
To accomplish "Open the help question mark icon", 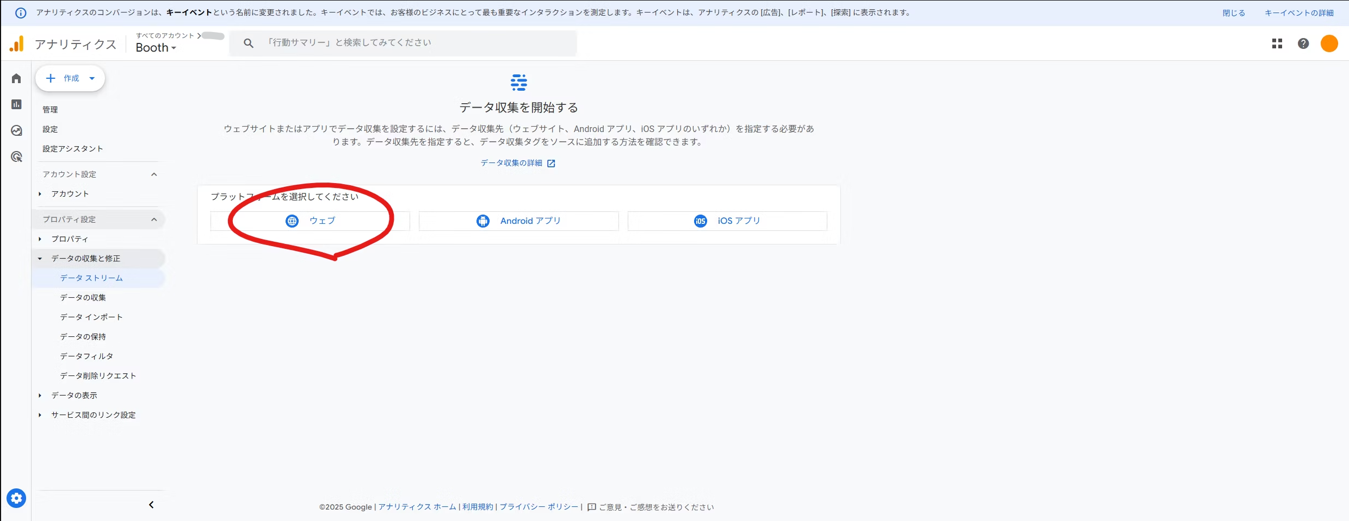I will (1303, 43).
